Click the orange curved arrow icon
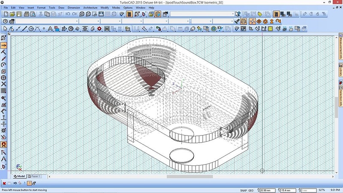 [278, 21]
